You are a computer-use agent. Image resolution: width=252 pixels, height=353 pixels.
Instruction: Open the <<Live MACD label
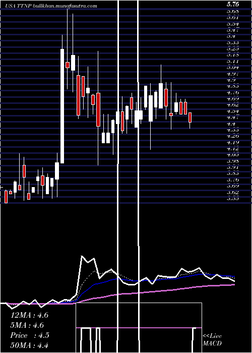coord(212,340)
